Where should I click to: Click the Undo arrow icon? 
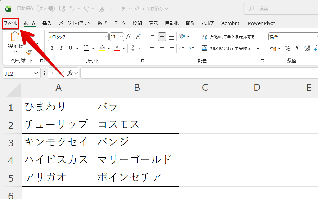73,8
